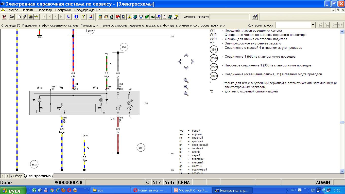
Task: Select the Электросхема tab
Action: [38, 176]
